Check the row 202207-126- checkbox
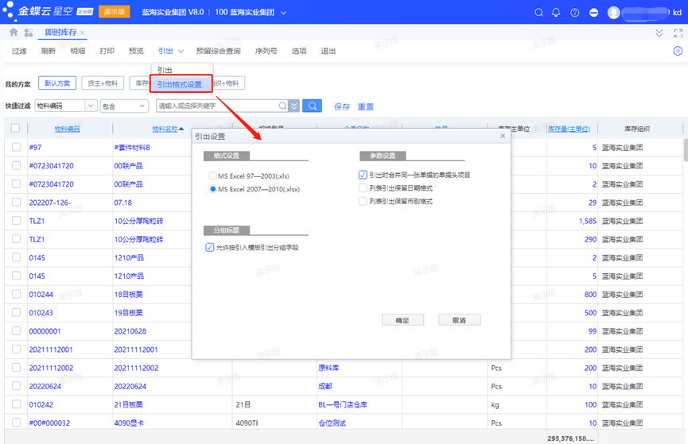The width and height of the screenshot is (688, 444). point(16,202)
